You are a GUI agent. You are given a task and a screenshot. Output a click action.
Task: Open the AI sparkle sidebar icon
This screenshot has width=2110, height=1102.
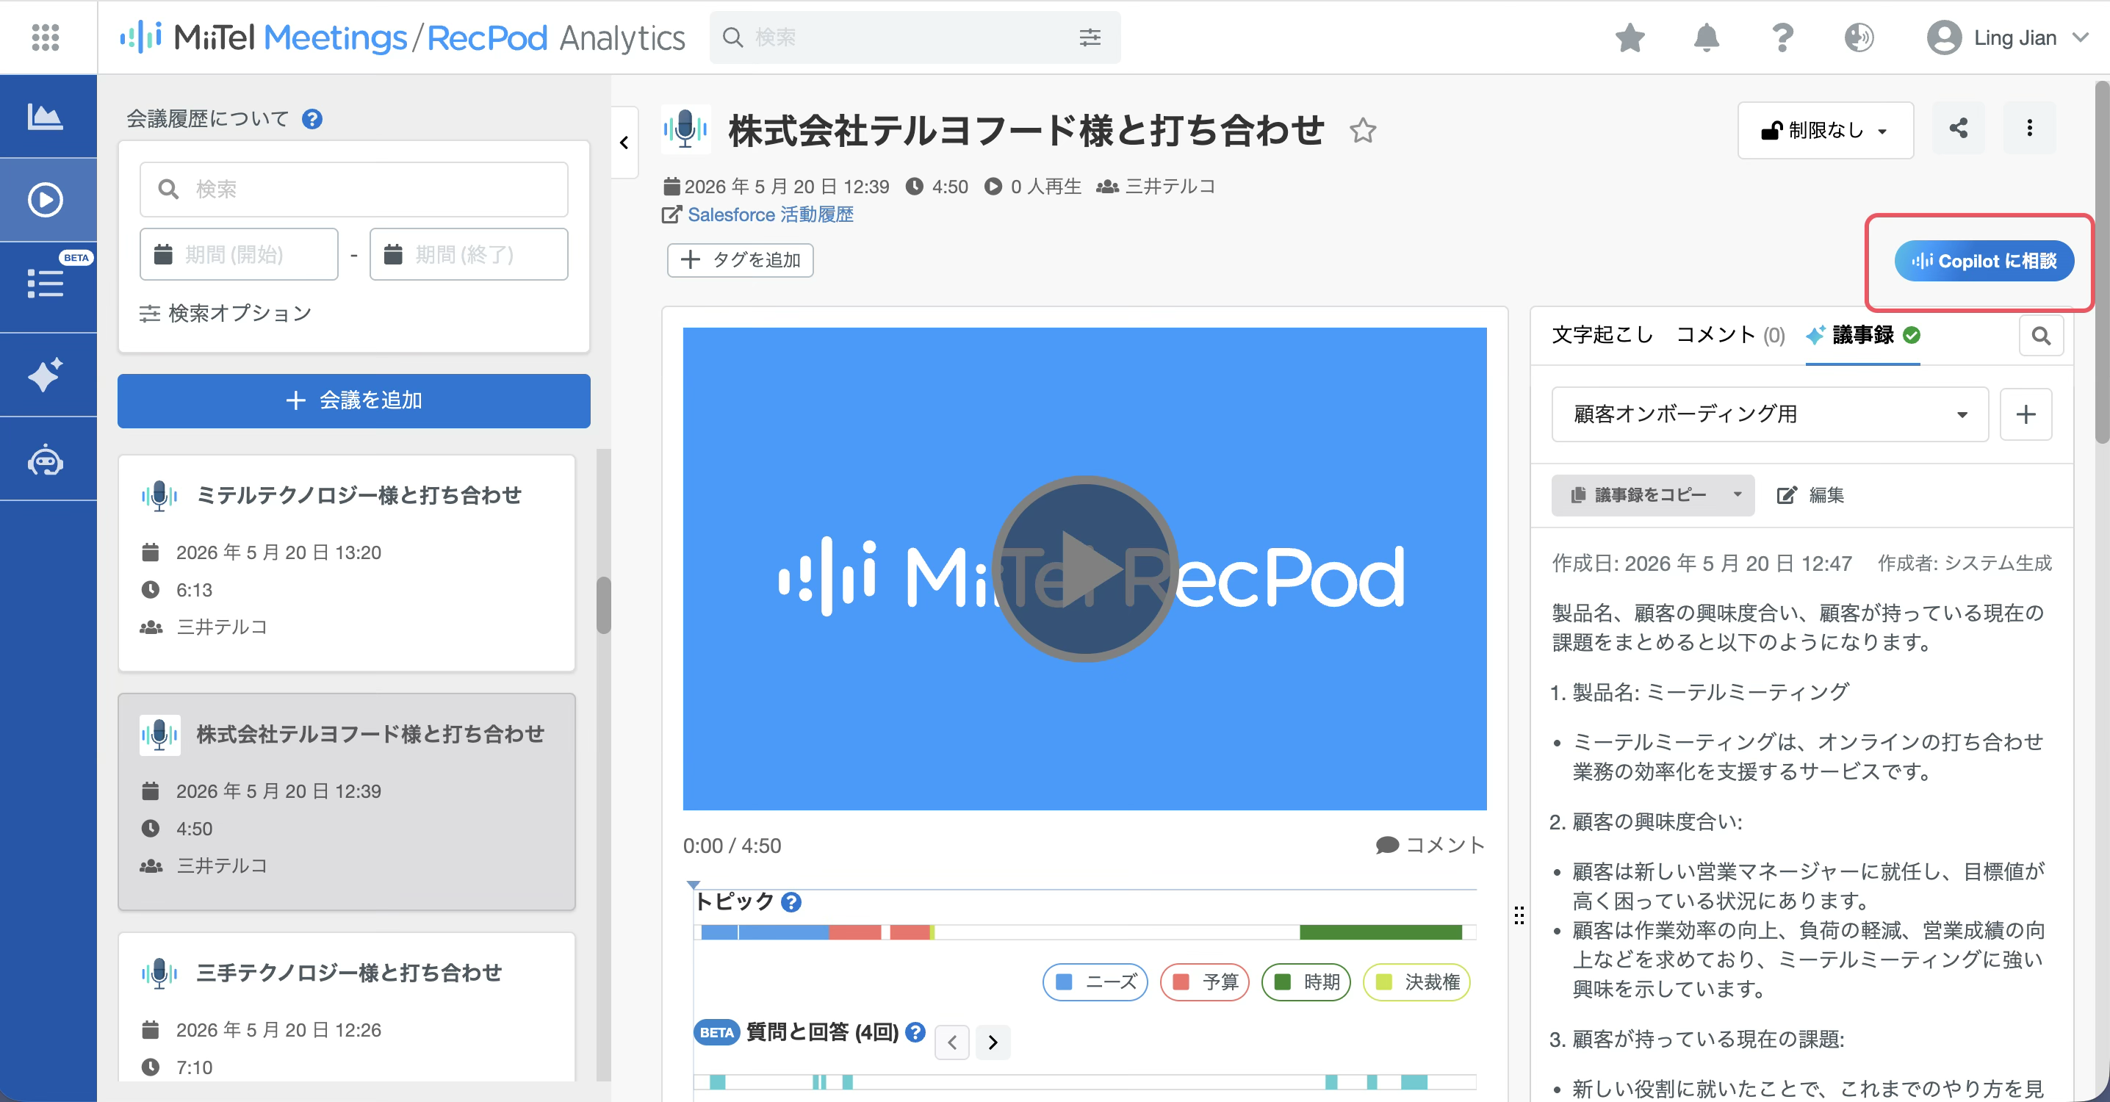[x=45, y=375]
